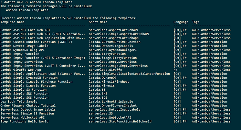Click the 'Language' column header
This screenshot has width=241, height=130.
pos(181,22)
